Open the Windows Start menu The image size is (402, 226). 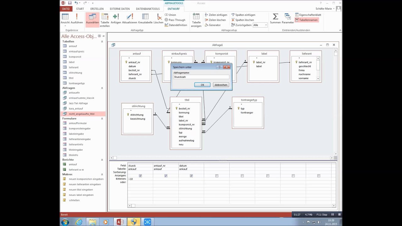pyautogui.click(x=65, y=222)
